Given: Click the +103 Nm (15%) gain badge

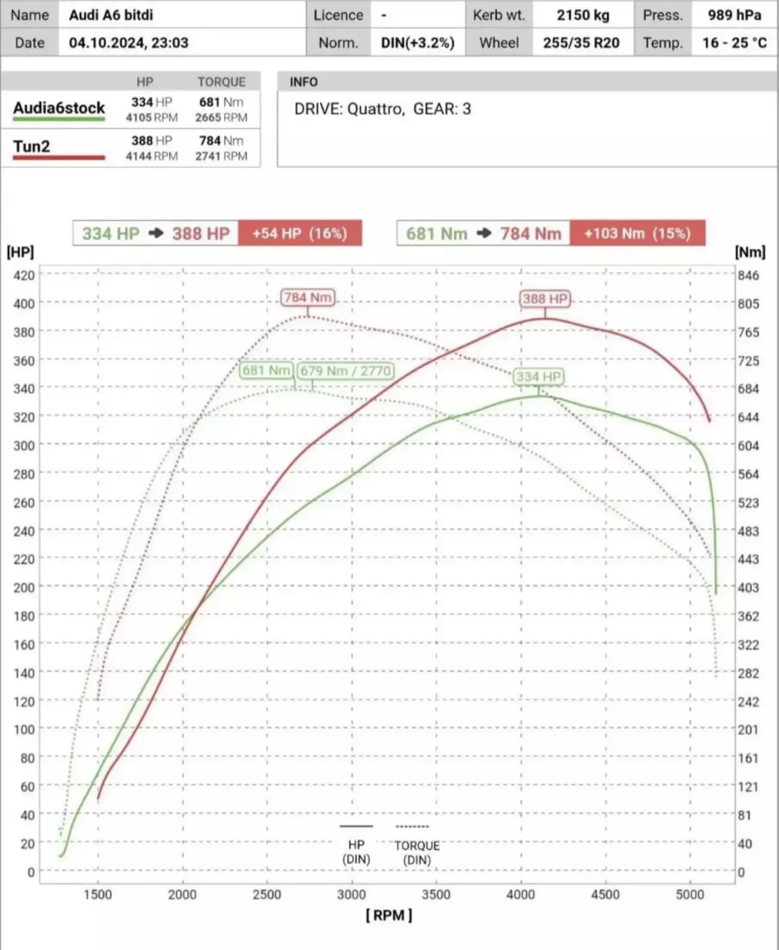Looking at the screenshot, I should point(637,233).
